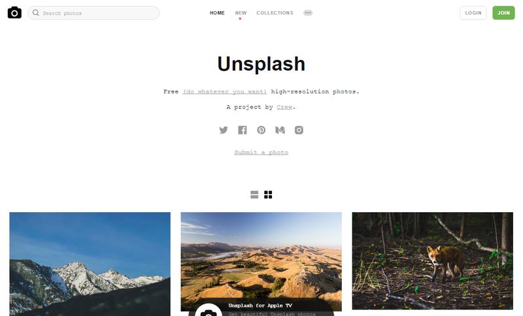Open the Collections tab
Image resolution: width=523 pixels, height=316 pixels.
pos(275,12)
